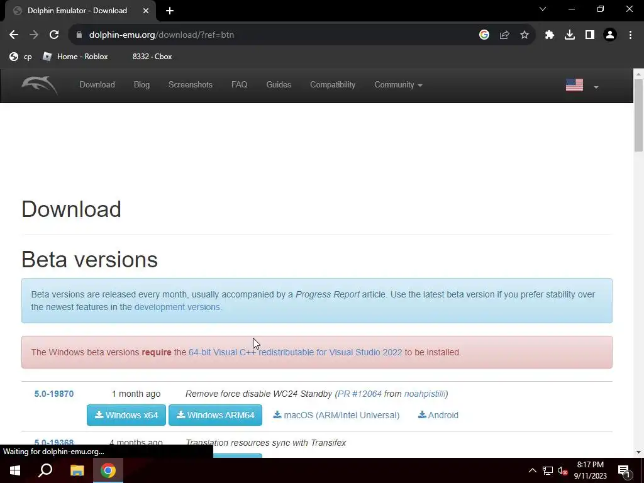Viewport: 644px width, 483px height.
Task: Open version 5.0-19368 link
Action: click(x=54, y=443)
